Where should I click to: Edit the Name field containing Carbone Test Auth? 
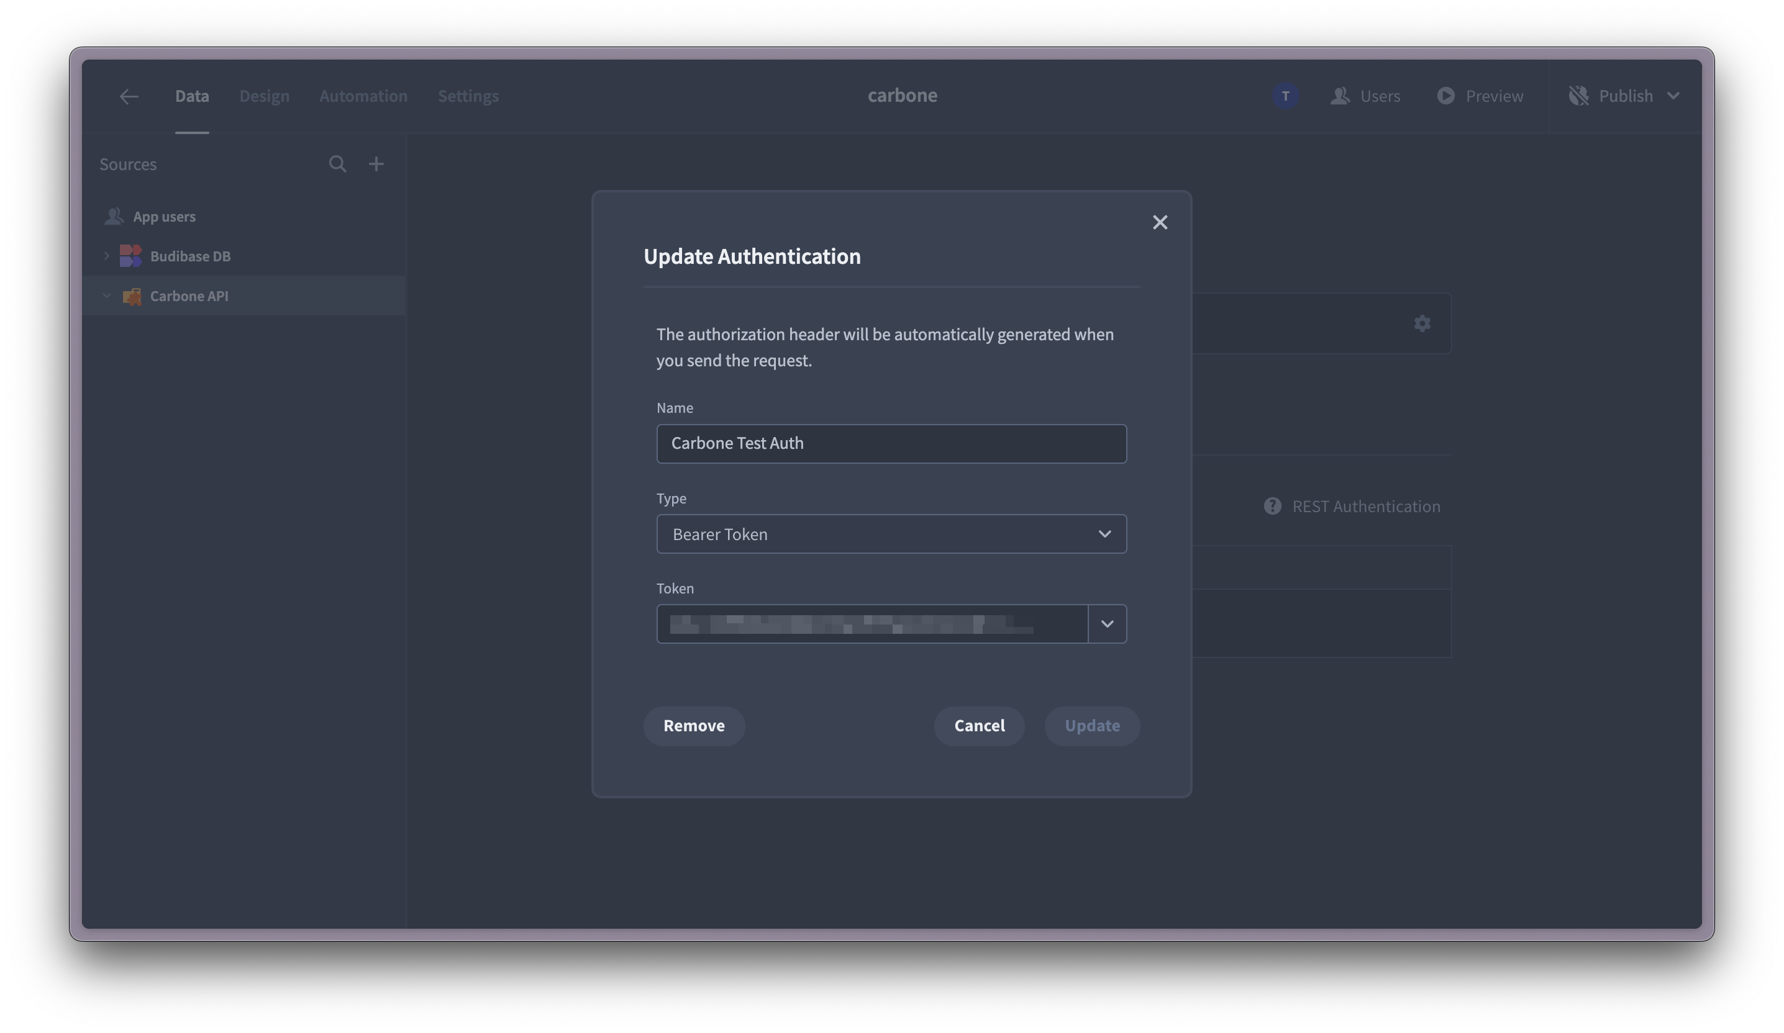(891, 444)
